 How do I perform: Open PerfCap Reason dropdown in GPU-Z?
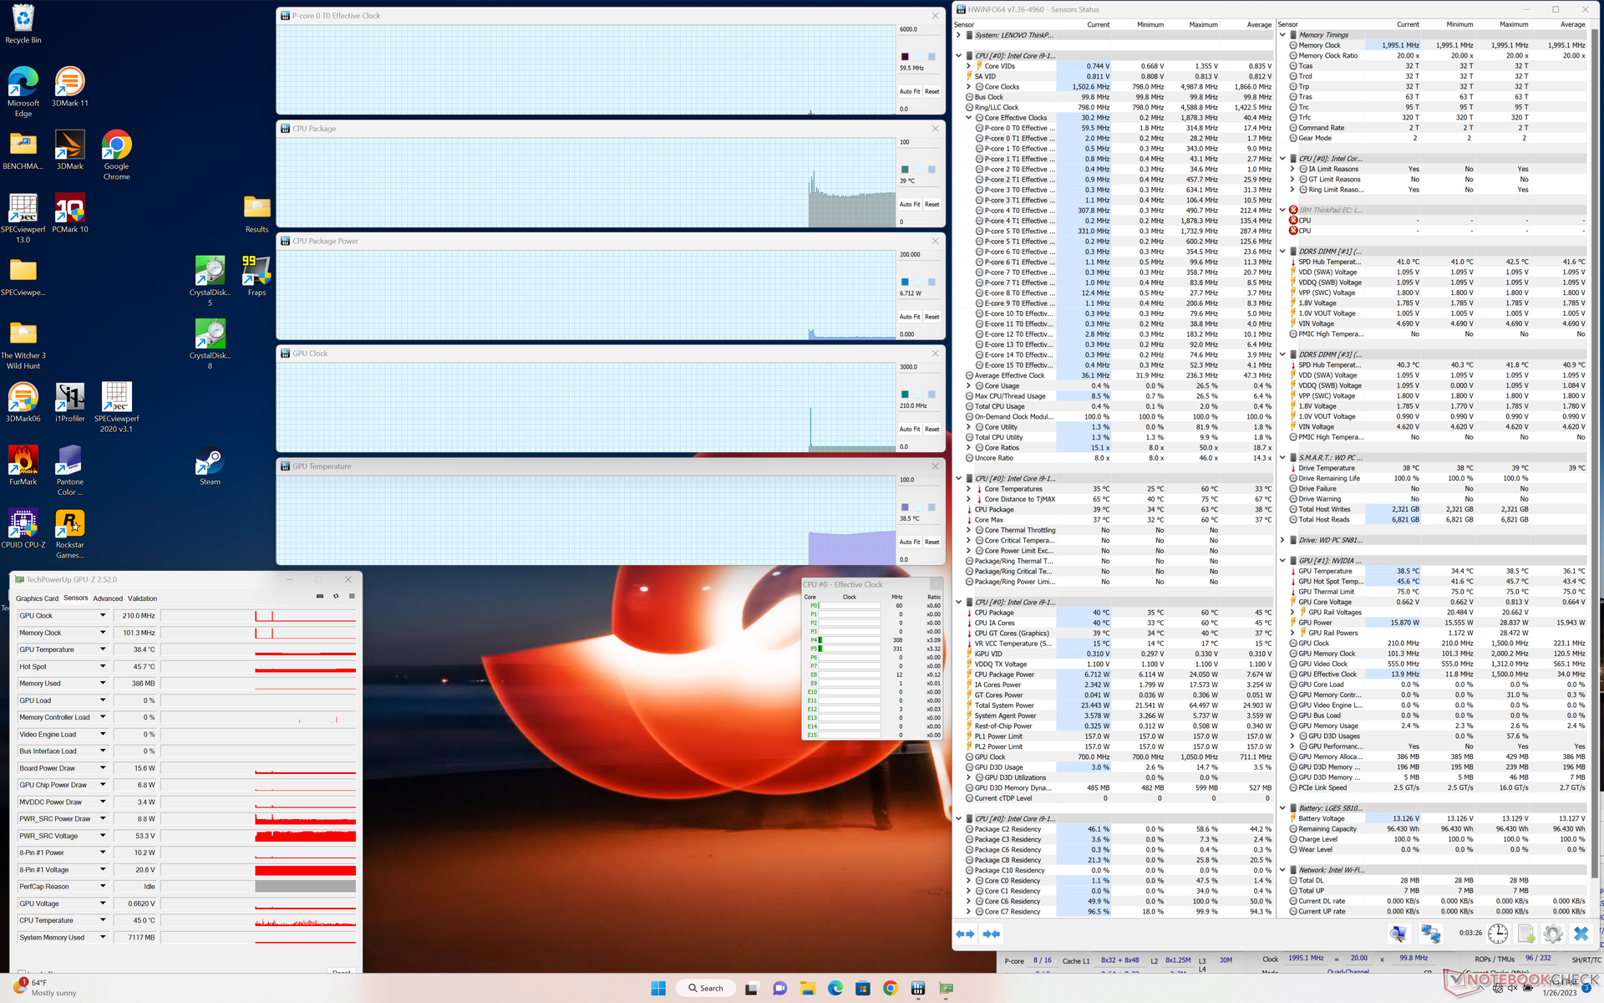coord(103,886)
